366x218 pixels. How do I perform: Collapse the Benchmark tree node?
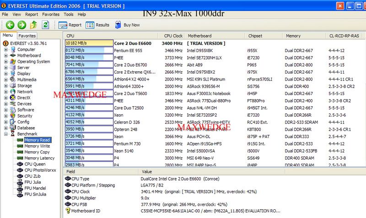tap(5, 134)
